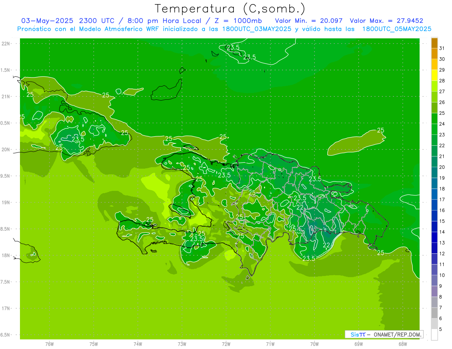This screenshot has width=452, height=349.
Task: Click the '69W' longitude axis label
Action: pyautogui.click(x=359, y=344)
